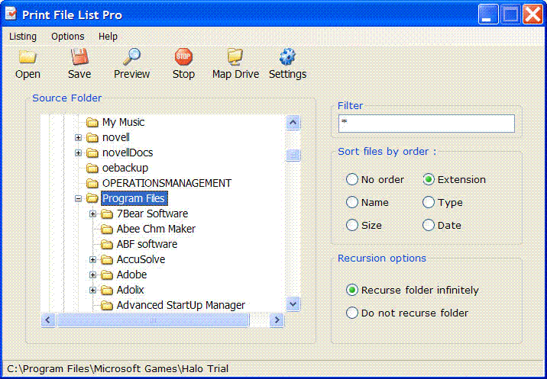Screen dimensions: 547x379
Task: Select the OPERATIONSMANAGEMENT folder name
Action: [167, 183]
